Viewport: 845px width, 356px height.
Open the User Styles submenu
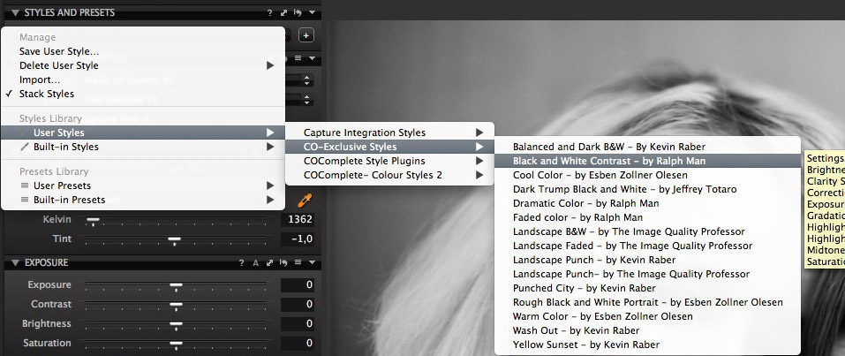click(x=143, y=133)
